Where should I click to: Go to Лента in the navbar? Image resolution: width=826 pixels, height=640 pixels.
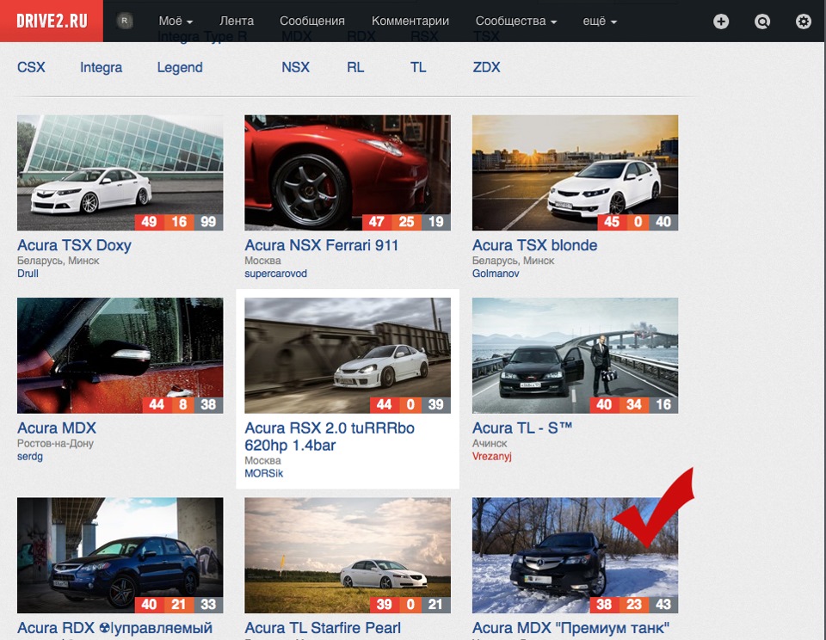point(237,21)
